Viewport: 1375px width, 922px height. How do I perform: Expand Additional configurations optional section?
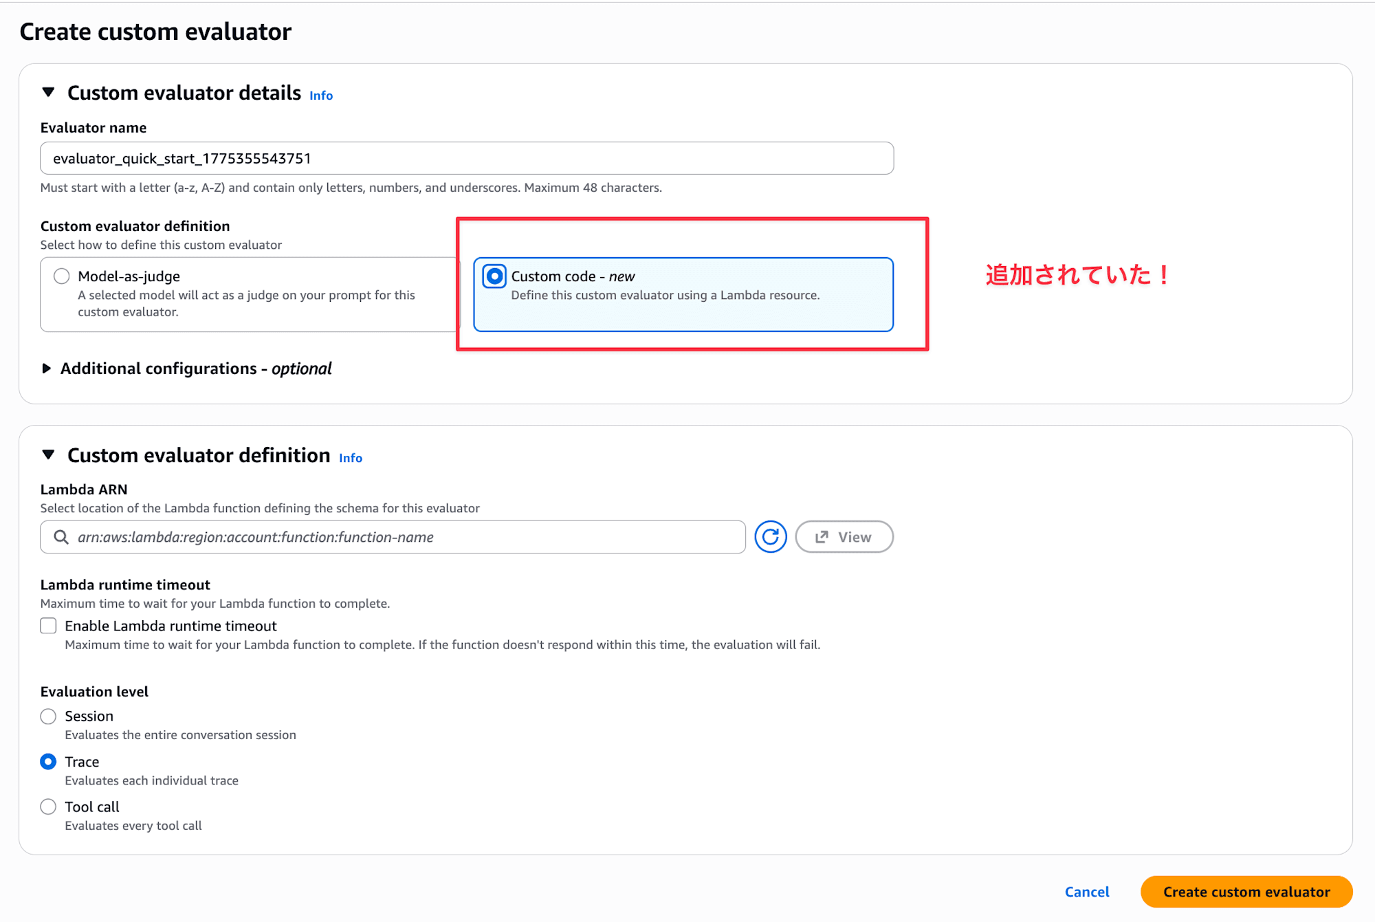(x=47, y=369)
